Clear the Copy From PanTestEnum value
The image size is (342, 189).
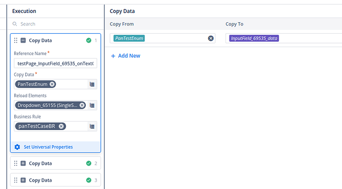click(x=211, y=38)
